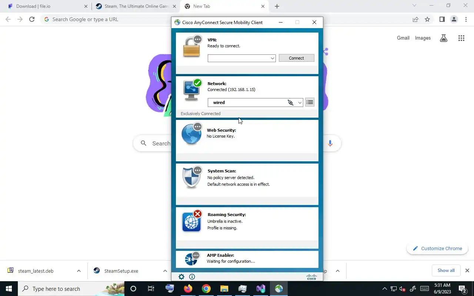Open the Google apps grid
474x296 pixels.
[x=461, y=38]
